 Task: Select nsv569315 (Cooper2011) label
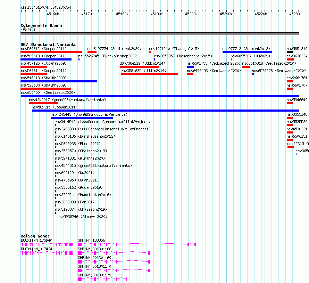(x=55, y=107)
